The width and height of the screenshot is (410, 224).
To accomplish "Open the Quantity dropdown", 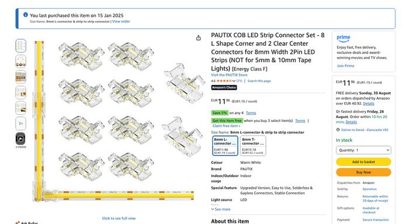I will (364, 150).
